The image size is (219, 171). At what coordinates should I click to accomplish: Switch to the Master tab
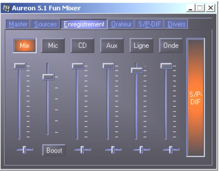point(18,24)
